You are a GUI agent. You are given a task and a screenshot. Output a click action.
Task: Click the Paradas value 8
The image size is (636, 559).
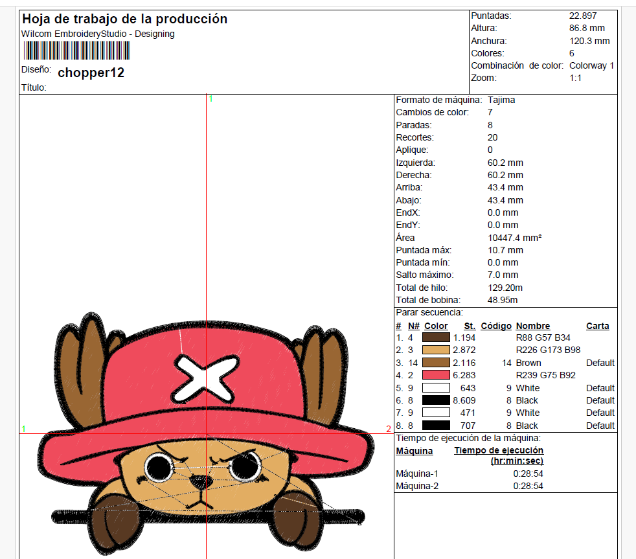click(x=490, y=125)
